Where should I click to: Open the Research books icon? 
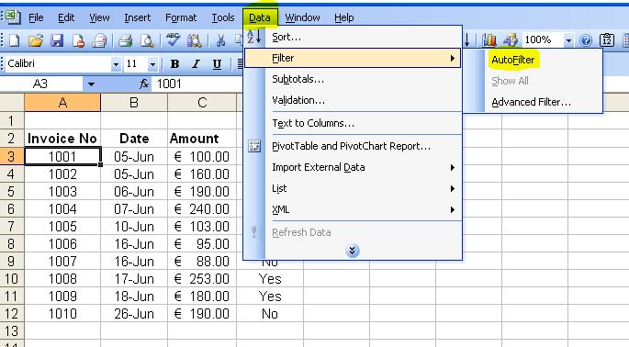pyautogui.click(x=195, y=40)
